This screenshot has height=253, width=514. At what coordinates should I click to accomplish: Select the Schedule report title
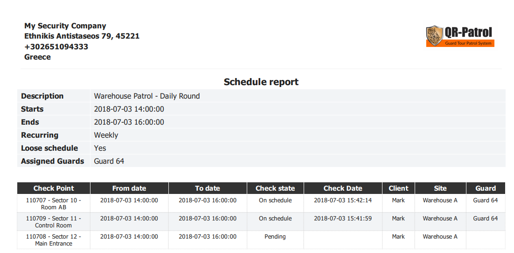point(261,82)
